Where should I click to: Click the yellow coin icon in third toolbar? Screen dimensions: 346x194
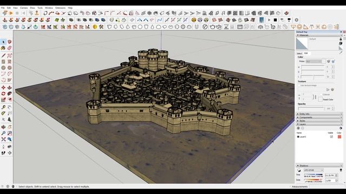point(95,27)
